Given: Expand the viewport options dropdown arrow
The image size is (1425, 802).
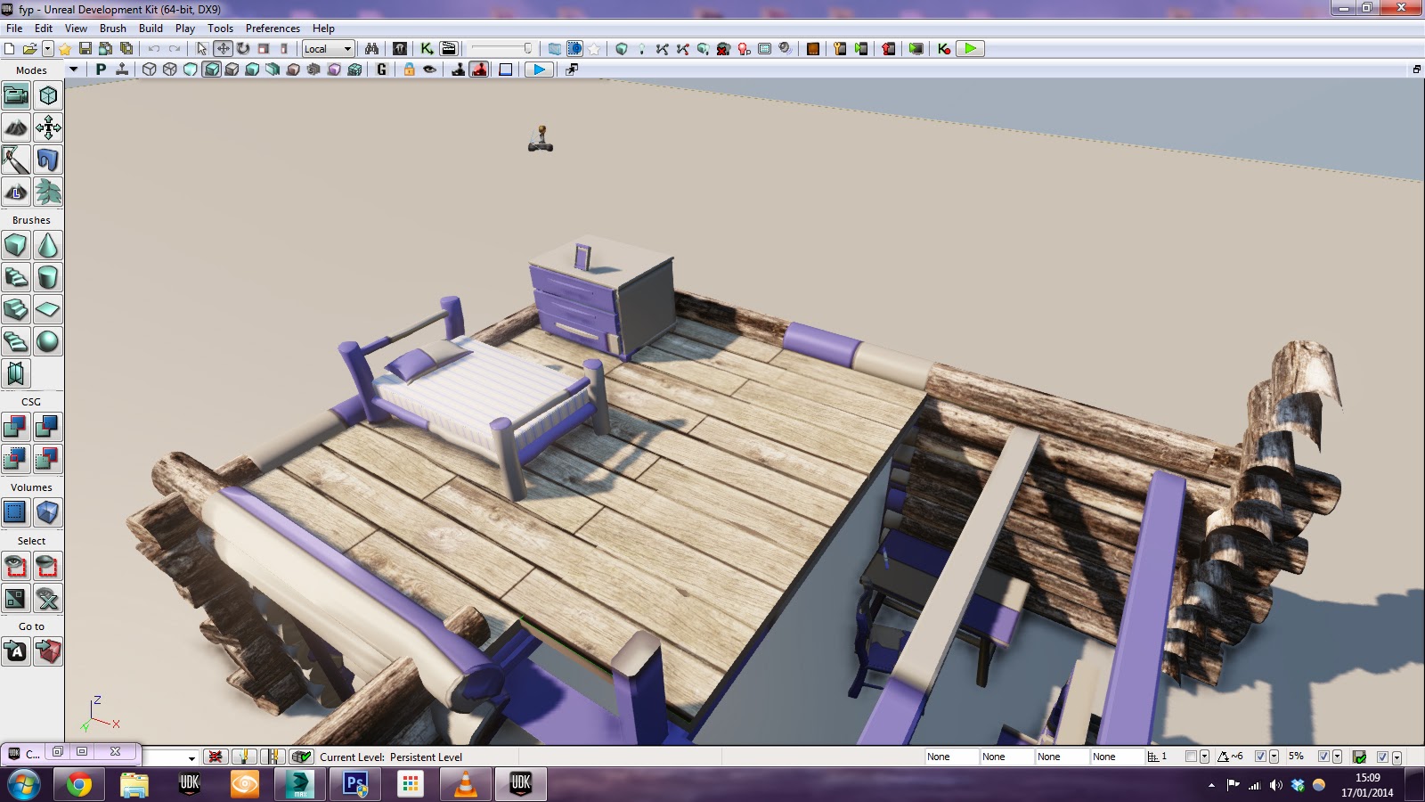Looking at the screenshot, I should point(74,70).
